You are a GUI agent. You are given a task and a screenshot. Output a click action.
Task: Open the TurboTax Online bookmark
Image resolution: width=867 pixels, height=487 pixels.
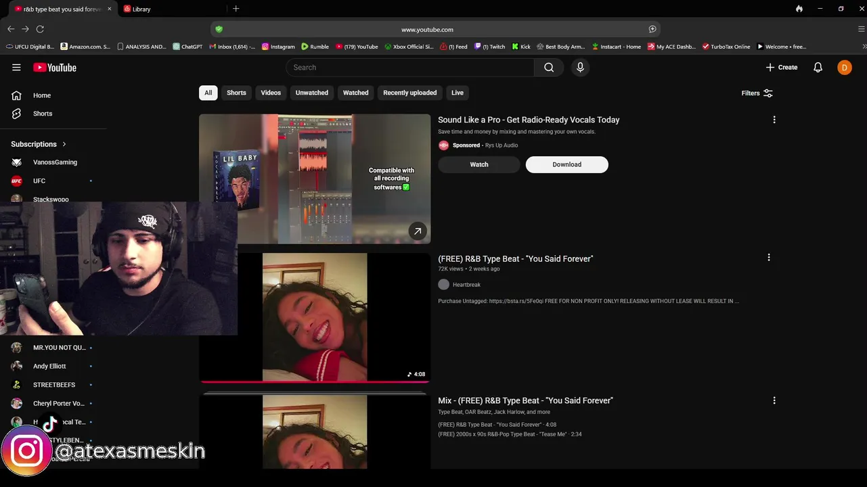click(x=726, y=47)
